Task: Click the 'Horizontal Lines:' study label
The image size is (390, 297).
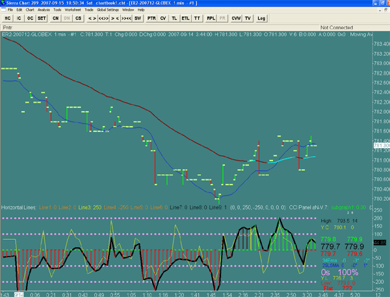Action: [x=19, y=207]
